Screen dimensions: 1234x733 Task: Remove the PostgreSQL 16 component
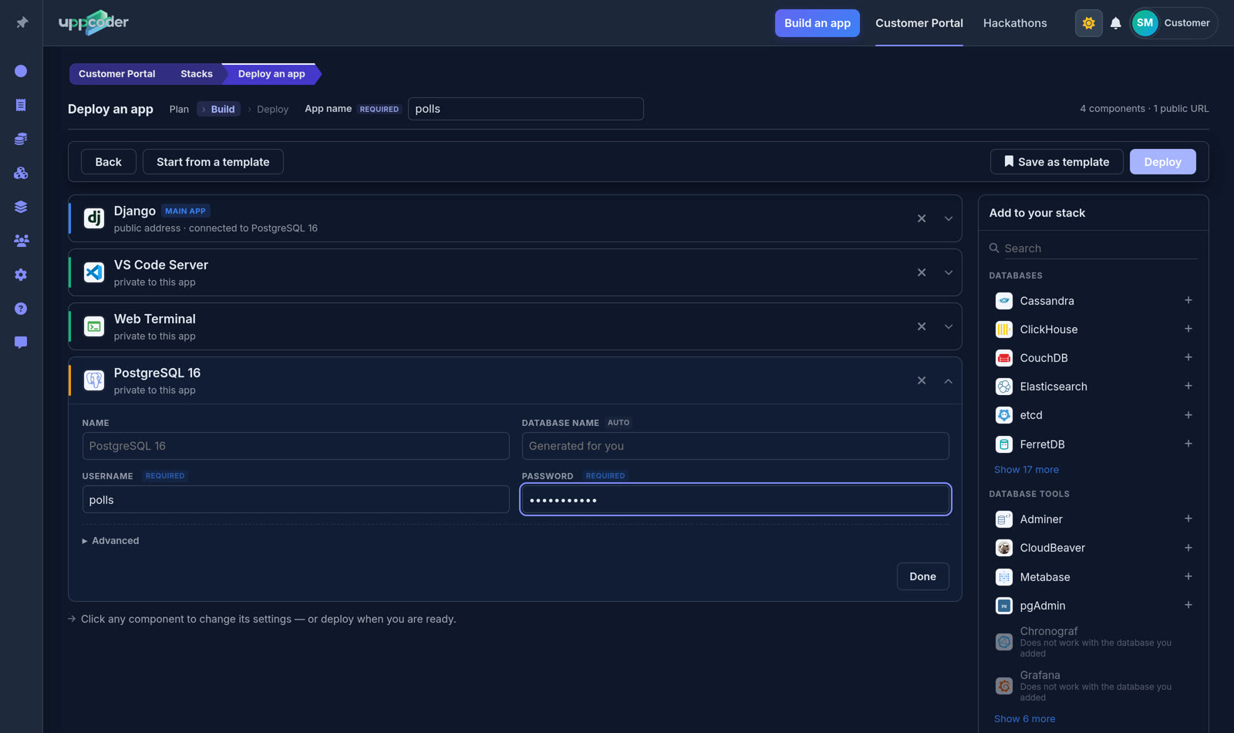coord(921,380)
